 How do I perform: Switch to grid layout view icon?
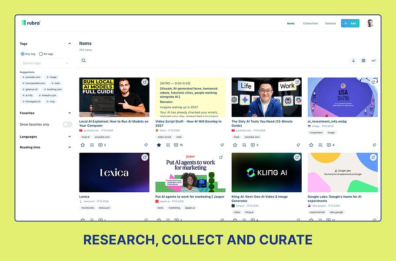[x=363, y=60]
